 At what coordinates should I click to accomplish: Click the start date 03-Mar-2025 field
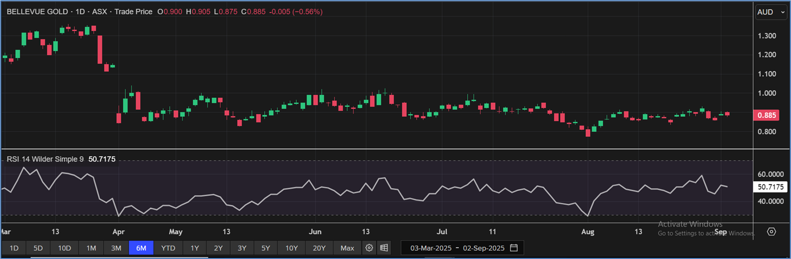pos(430,248)
